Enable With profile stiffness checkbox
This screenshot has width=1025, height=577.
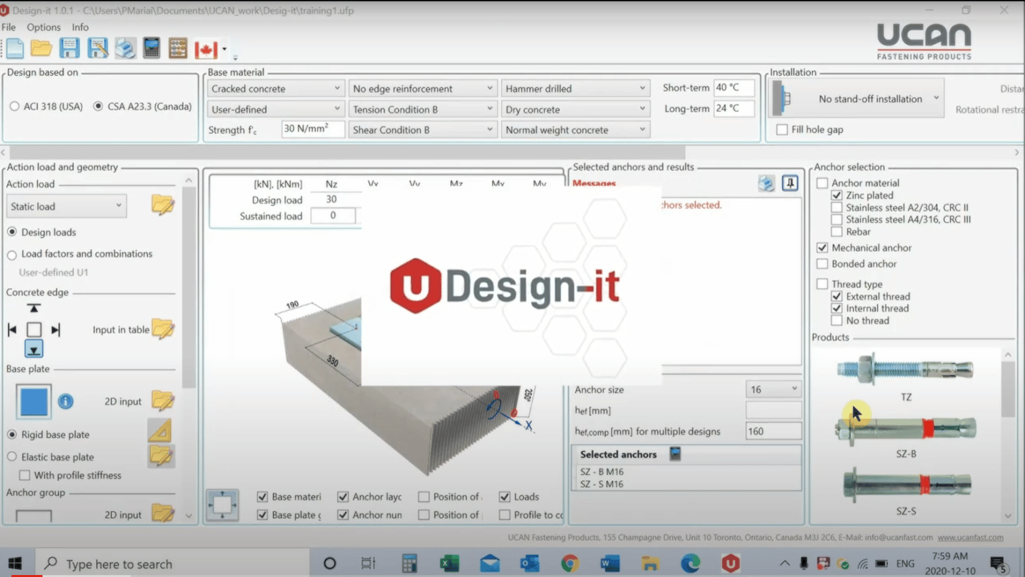click(x=25, y=475)
